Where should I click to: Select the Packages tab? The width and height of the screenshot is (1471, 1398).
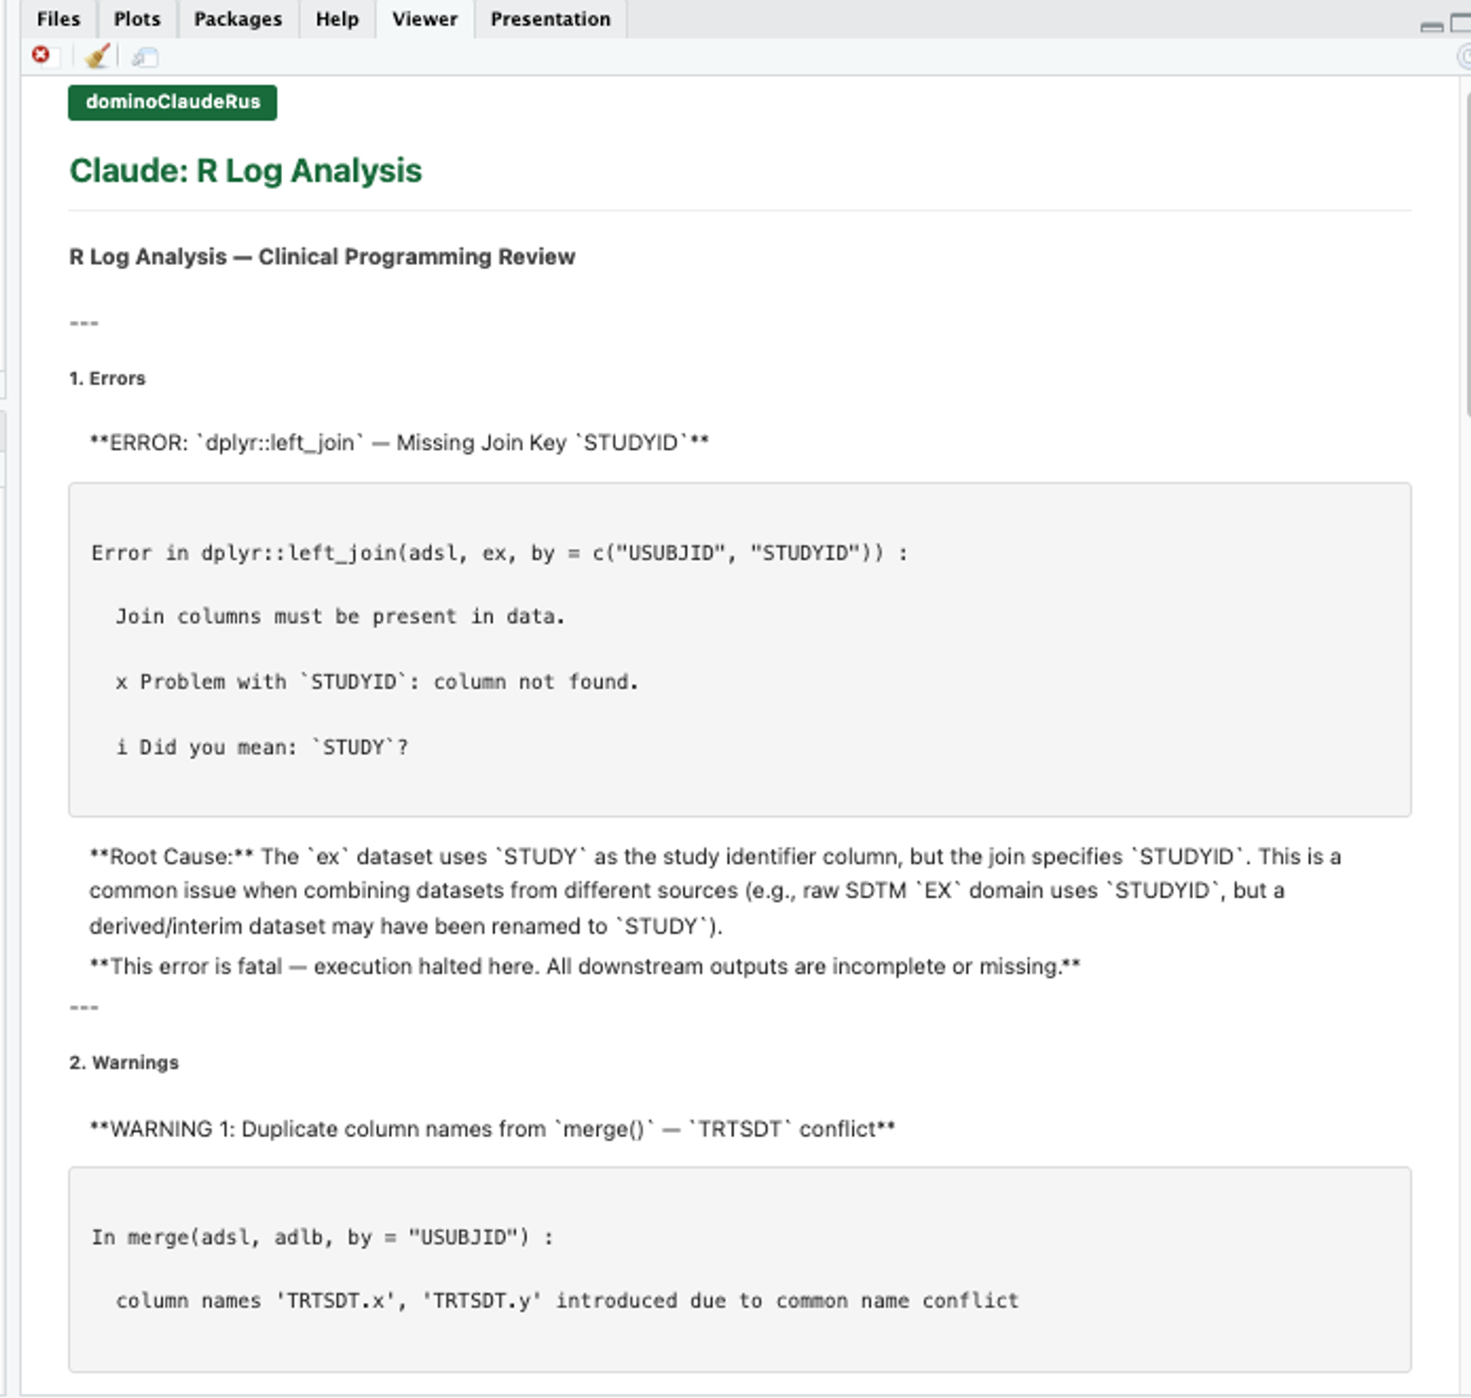pos(238,19)
